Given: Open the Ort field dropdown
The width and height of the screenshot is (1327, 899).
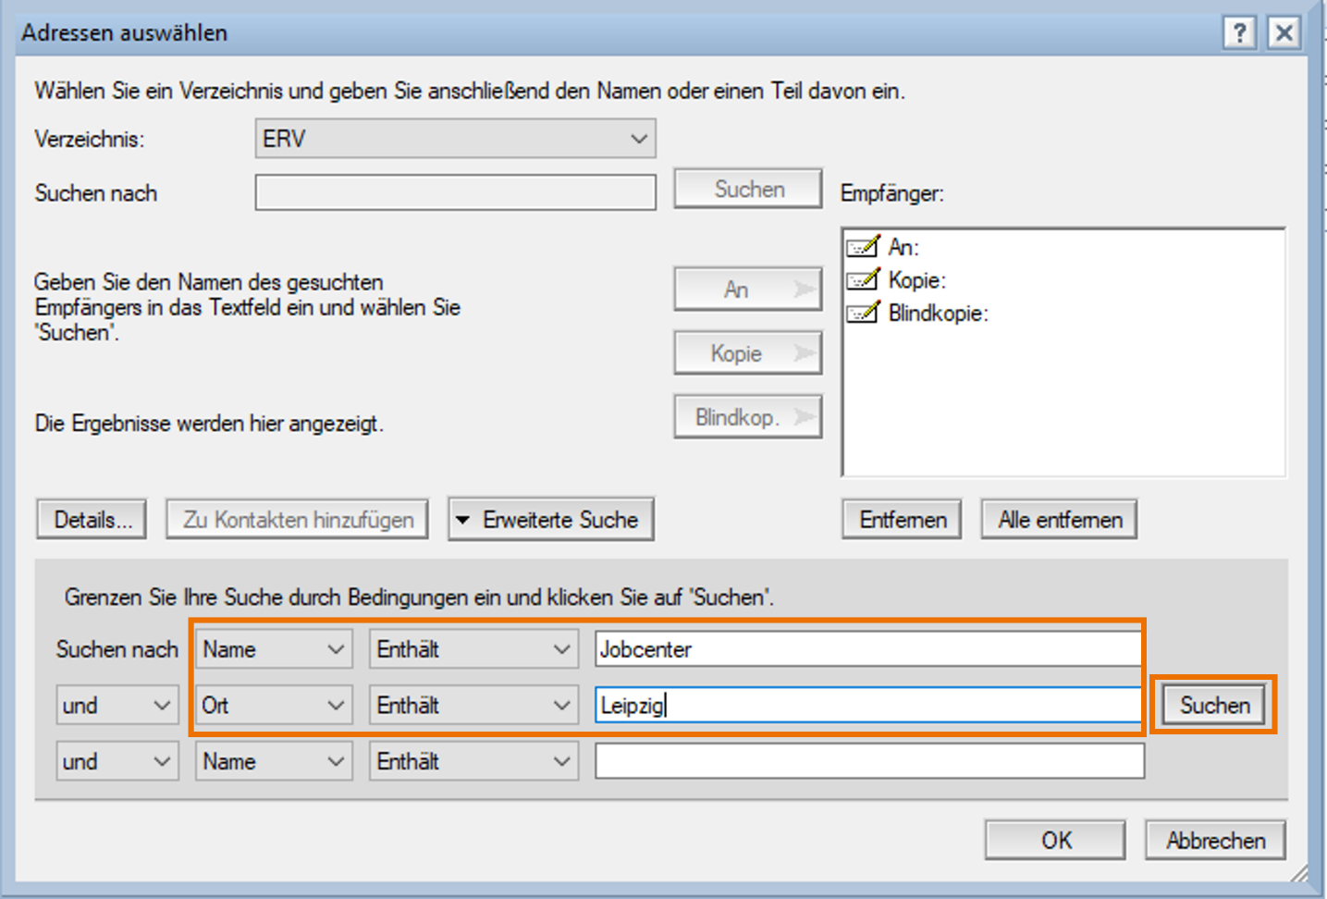Looking at the screenshot, I should pos(274,706).
